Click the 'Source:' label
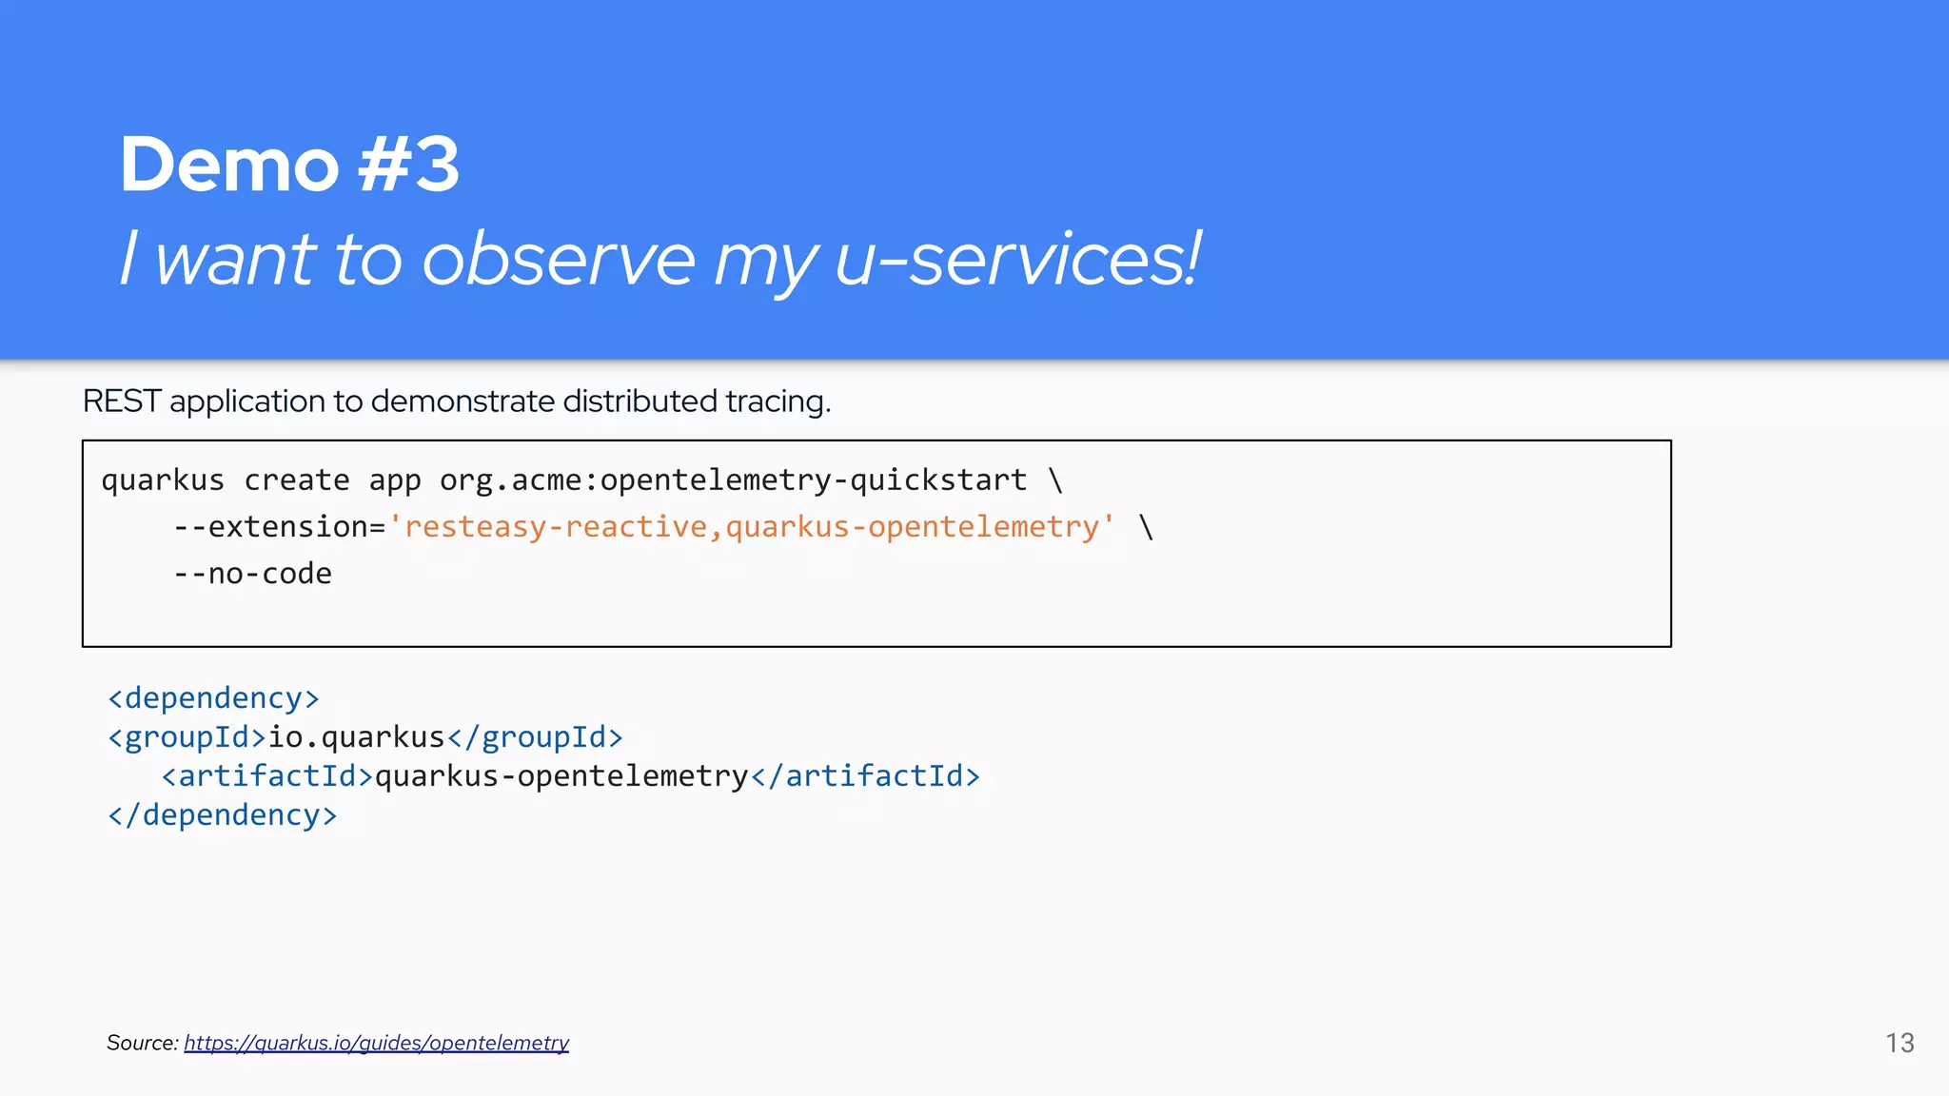This screenshot has height=1096, width=1949. pyautogui.click(x=143, y=1043)
